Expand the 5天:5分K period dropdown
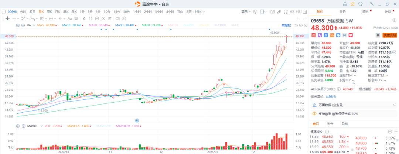Screen dimensions: 399x154 point(195,12)
